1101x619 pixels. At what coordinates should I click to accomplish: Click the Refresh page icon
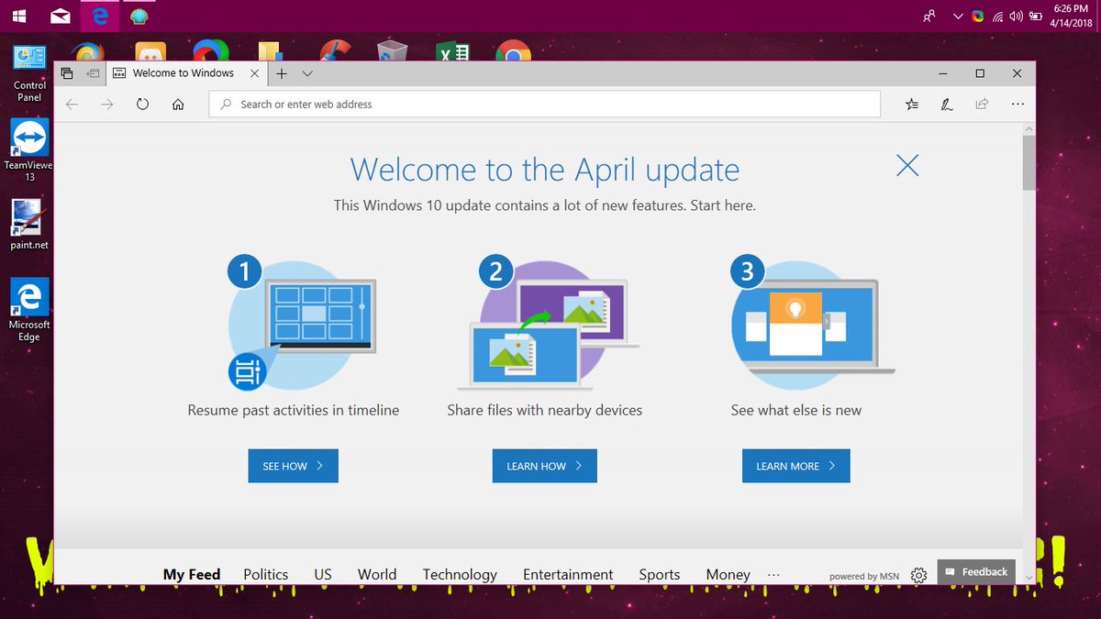pyautogui.click(x=142, y=104)
